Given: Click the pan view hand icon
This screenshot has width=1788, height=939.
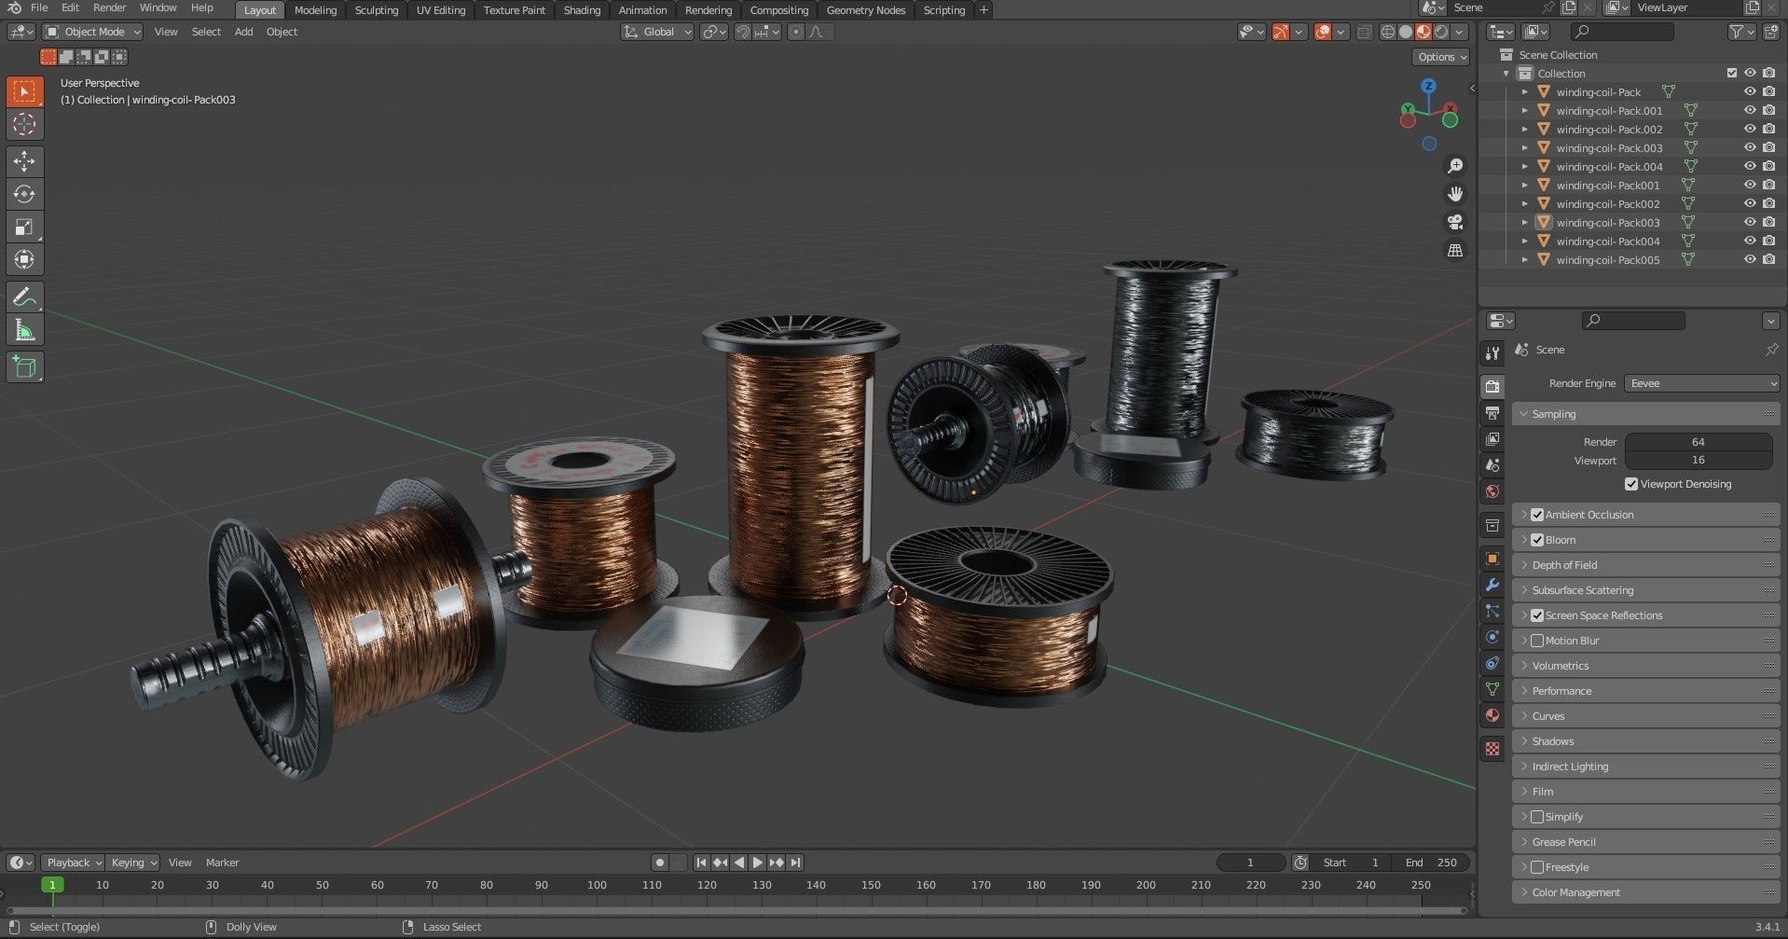Looking at the screenshot, I should (x=1454, y=194).
